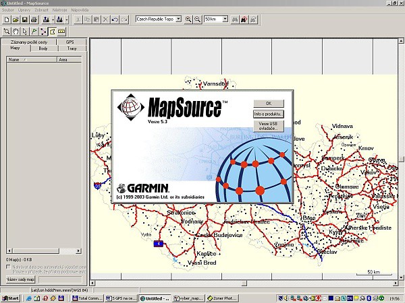Select the Hand pan tool

[x=16, y=32]
